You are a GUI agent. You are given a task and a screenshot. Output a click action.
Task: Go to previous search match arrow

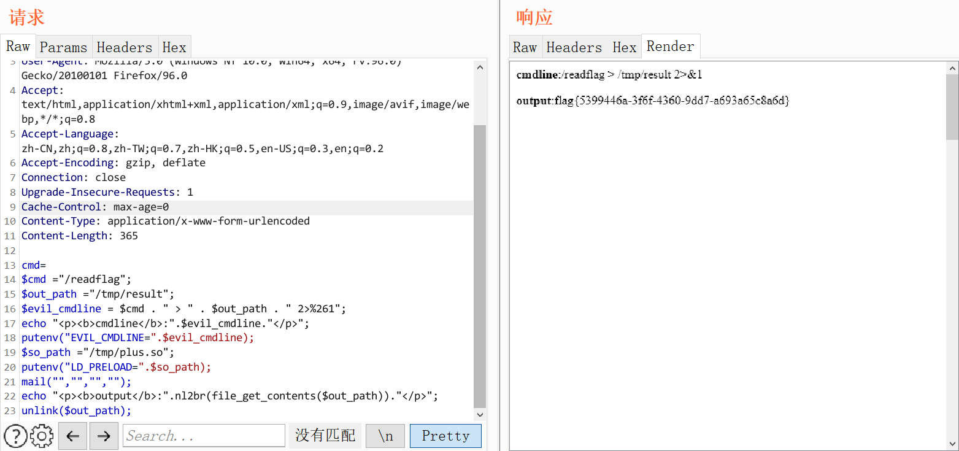pyautogui.click(x=72, y=436)
